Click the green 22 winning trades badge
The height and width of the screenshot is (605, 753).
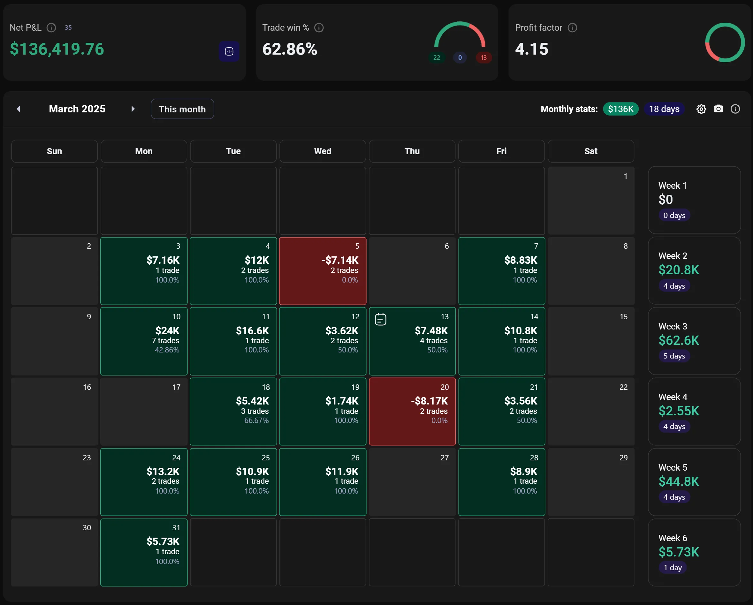click(436, 57)
